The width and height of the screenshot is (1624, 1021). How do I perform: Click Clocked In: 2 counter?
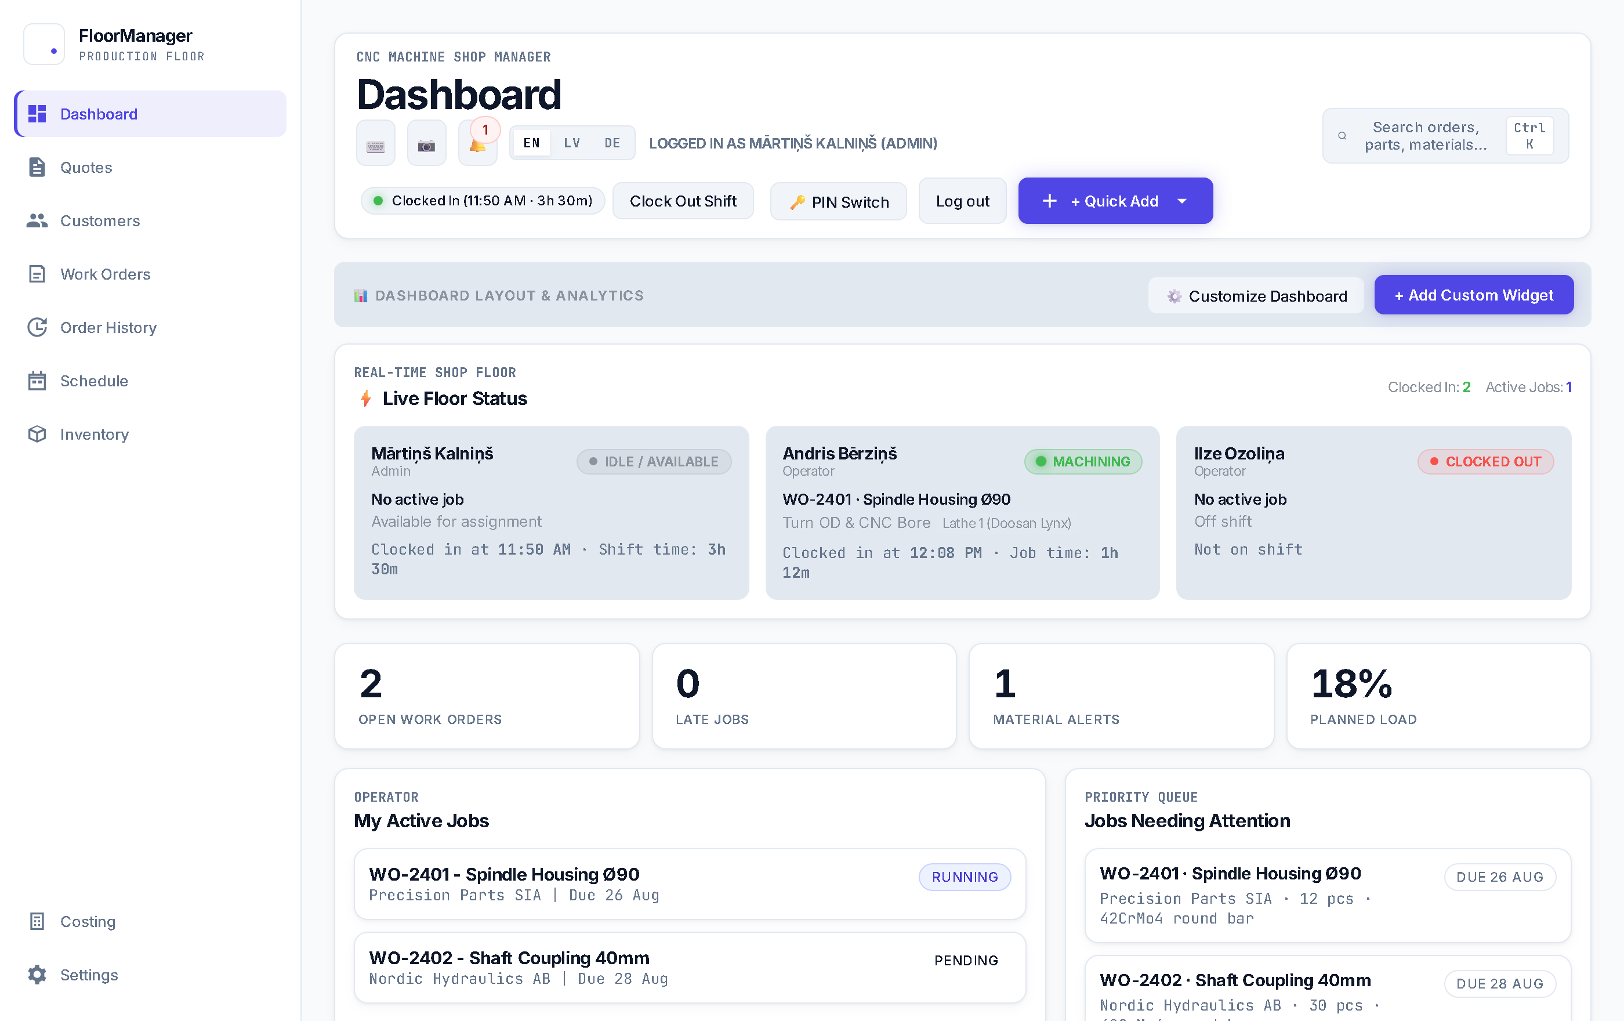pyautogui.click(x=1429, y=387)
